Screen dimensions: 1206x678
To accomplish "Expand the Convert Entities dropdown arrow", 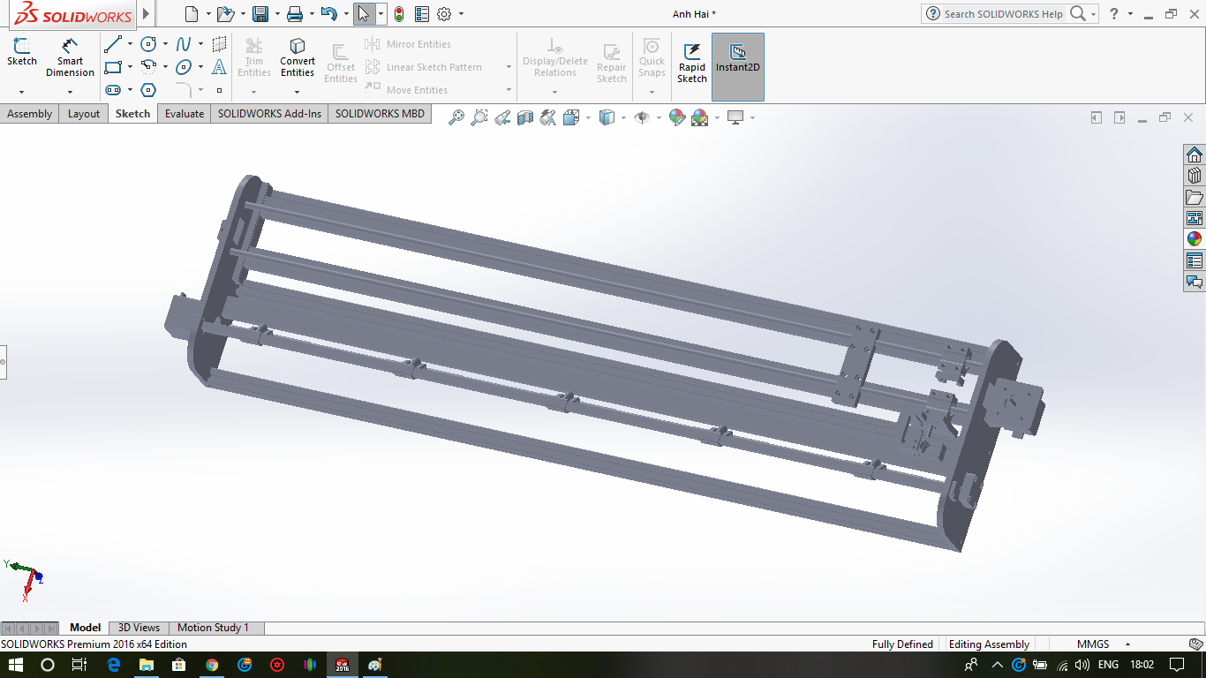I will [298, 92].
